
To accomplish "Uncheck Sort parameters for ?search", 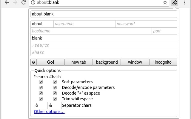I will [41, 82].
